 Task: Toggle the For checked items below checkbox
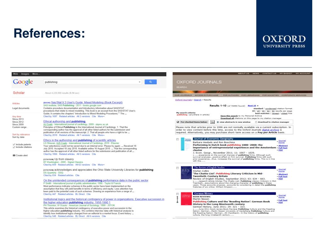[178, 122]
